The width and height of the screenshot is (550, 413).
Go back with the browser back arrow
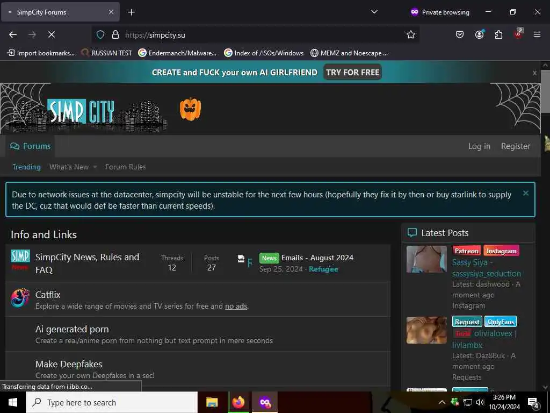[x=13, y=34]
